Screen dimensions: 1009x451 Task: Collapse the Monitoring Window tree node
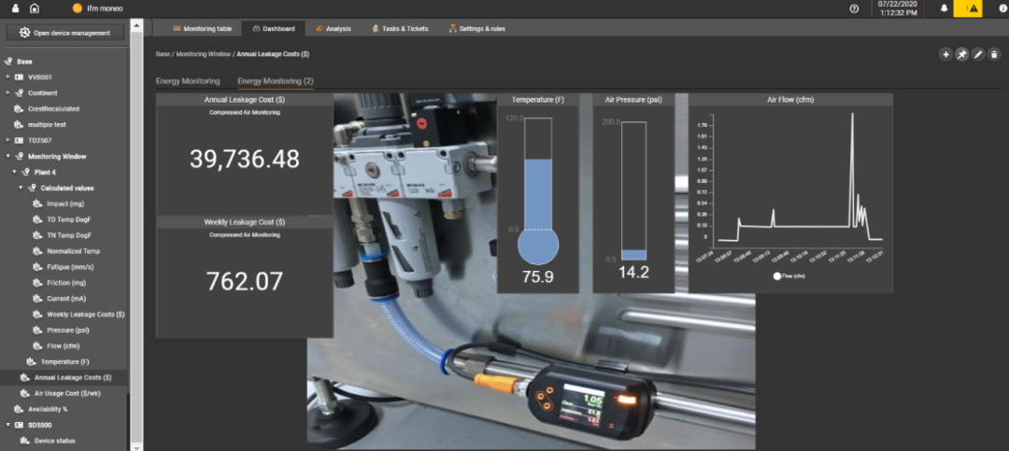click(x=9, y=156)
